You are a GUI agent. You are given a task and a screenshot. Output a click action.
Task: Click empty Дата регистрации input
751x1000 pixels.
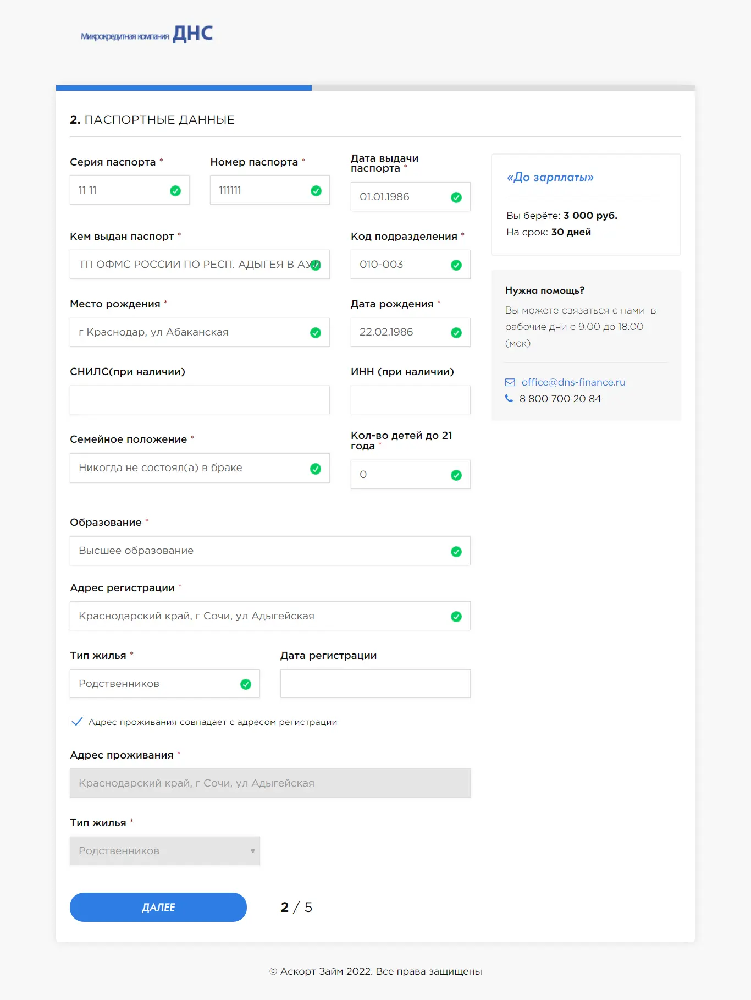point(375,684)
